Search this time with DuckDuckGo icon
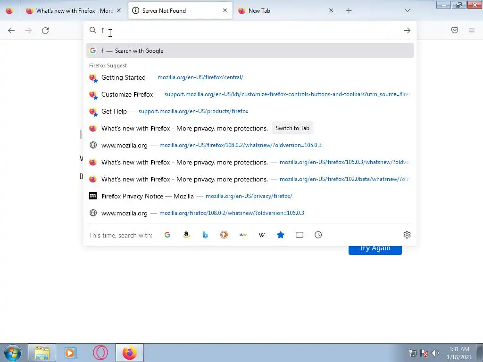 (x=224, y=235)
